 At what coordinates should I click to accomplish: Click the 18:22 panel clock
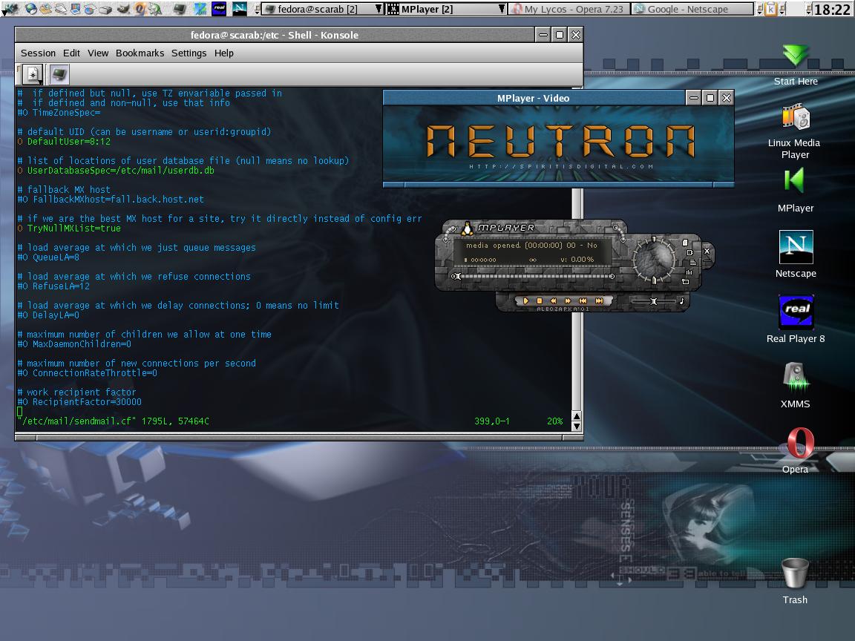pyautogui.click(x=832, y=9)
